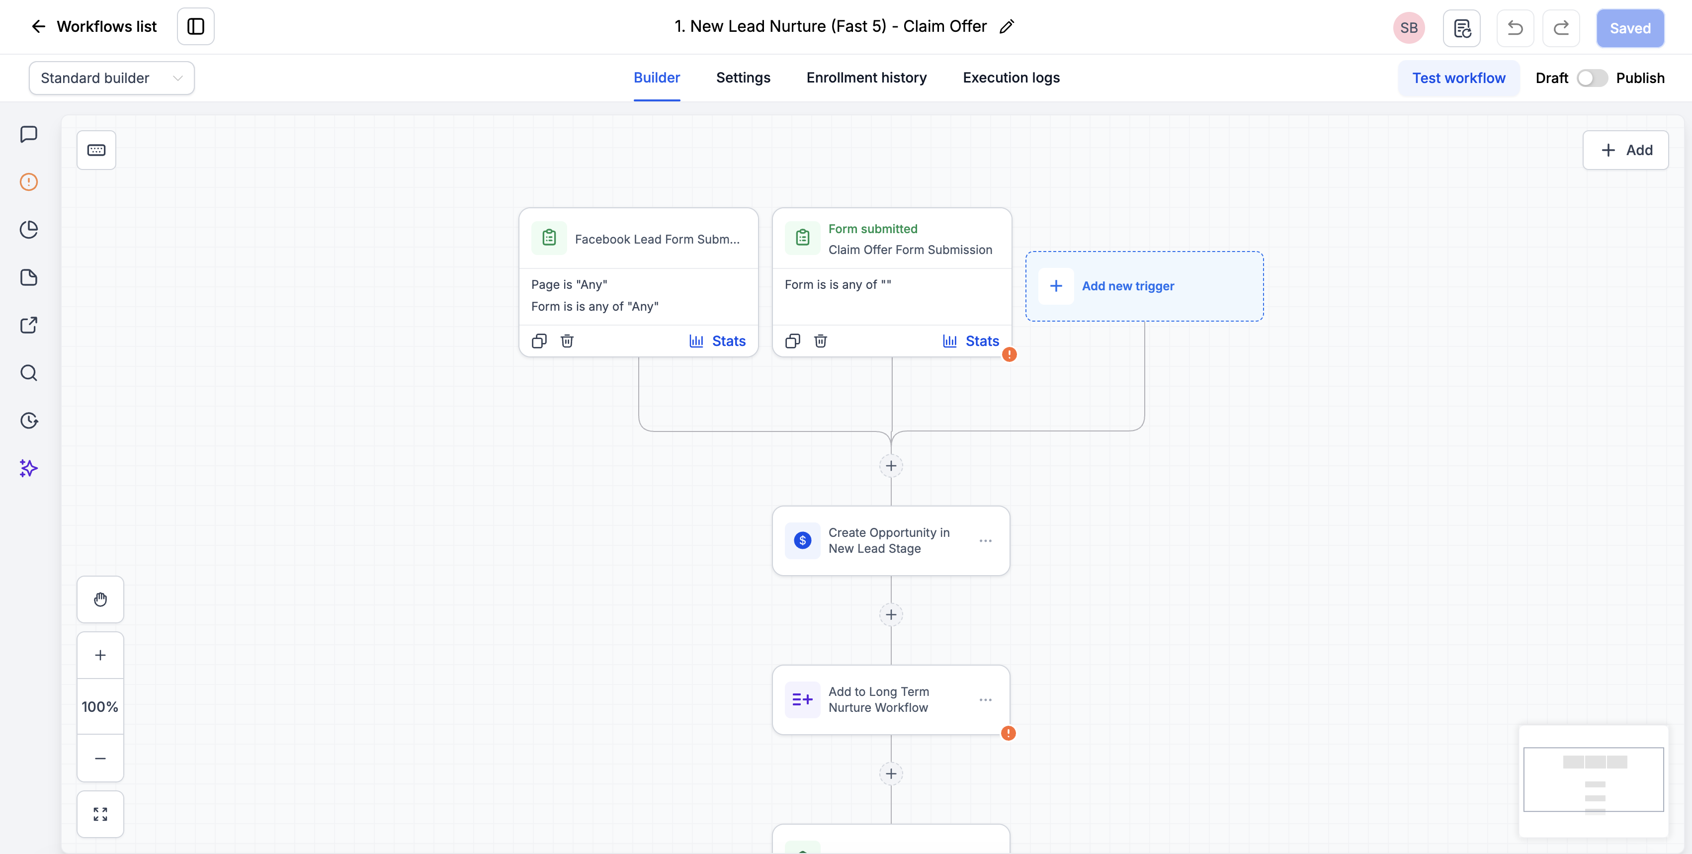Open keyboard shortcuts icon on canvas

[x=96, y=151]
